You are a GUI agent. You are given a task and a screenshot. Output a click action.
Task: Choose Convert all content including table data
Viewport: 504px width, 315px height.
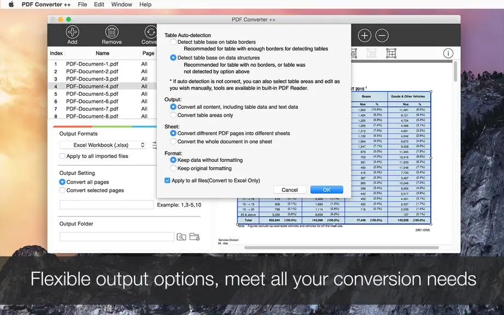(173, 107)
